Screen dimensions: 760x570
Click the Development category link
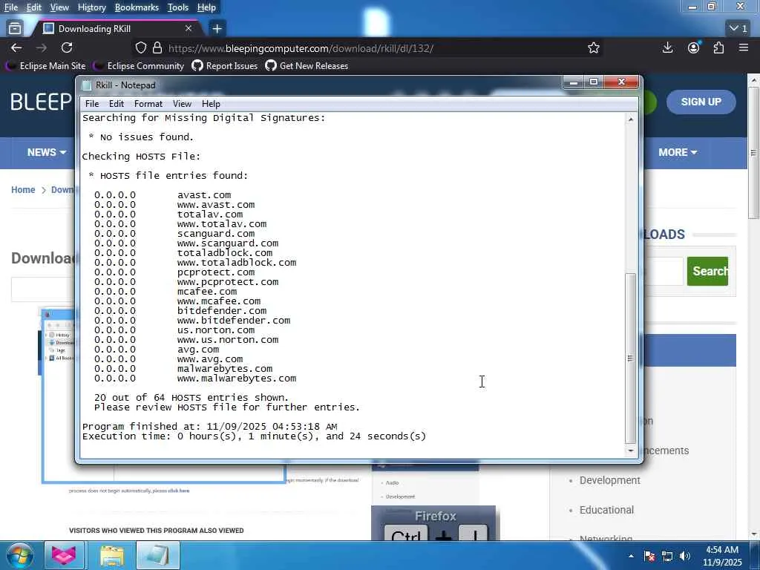click(610, 480)
